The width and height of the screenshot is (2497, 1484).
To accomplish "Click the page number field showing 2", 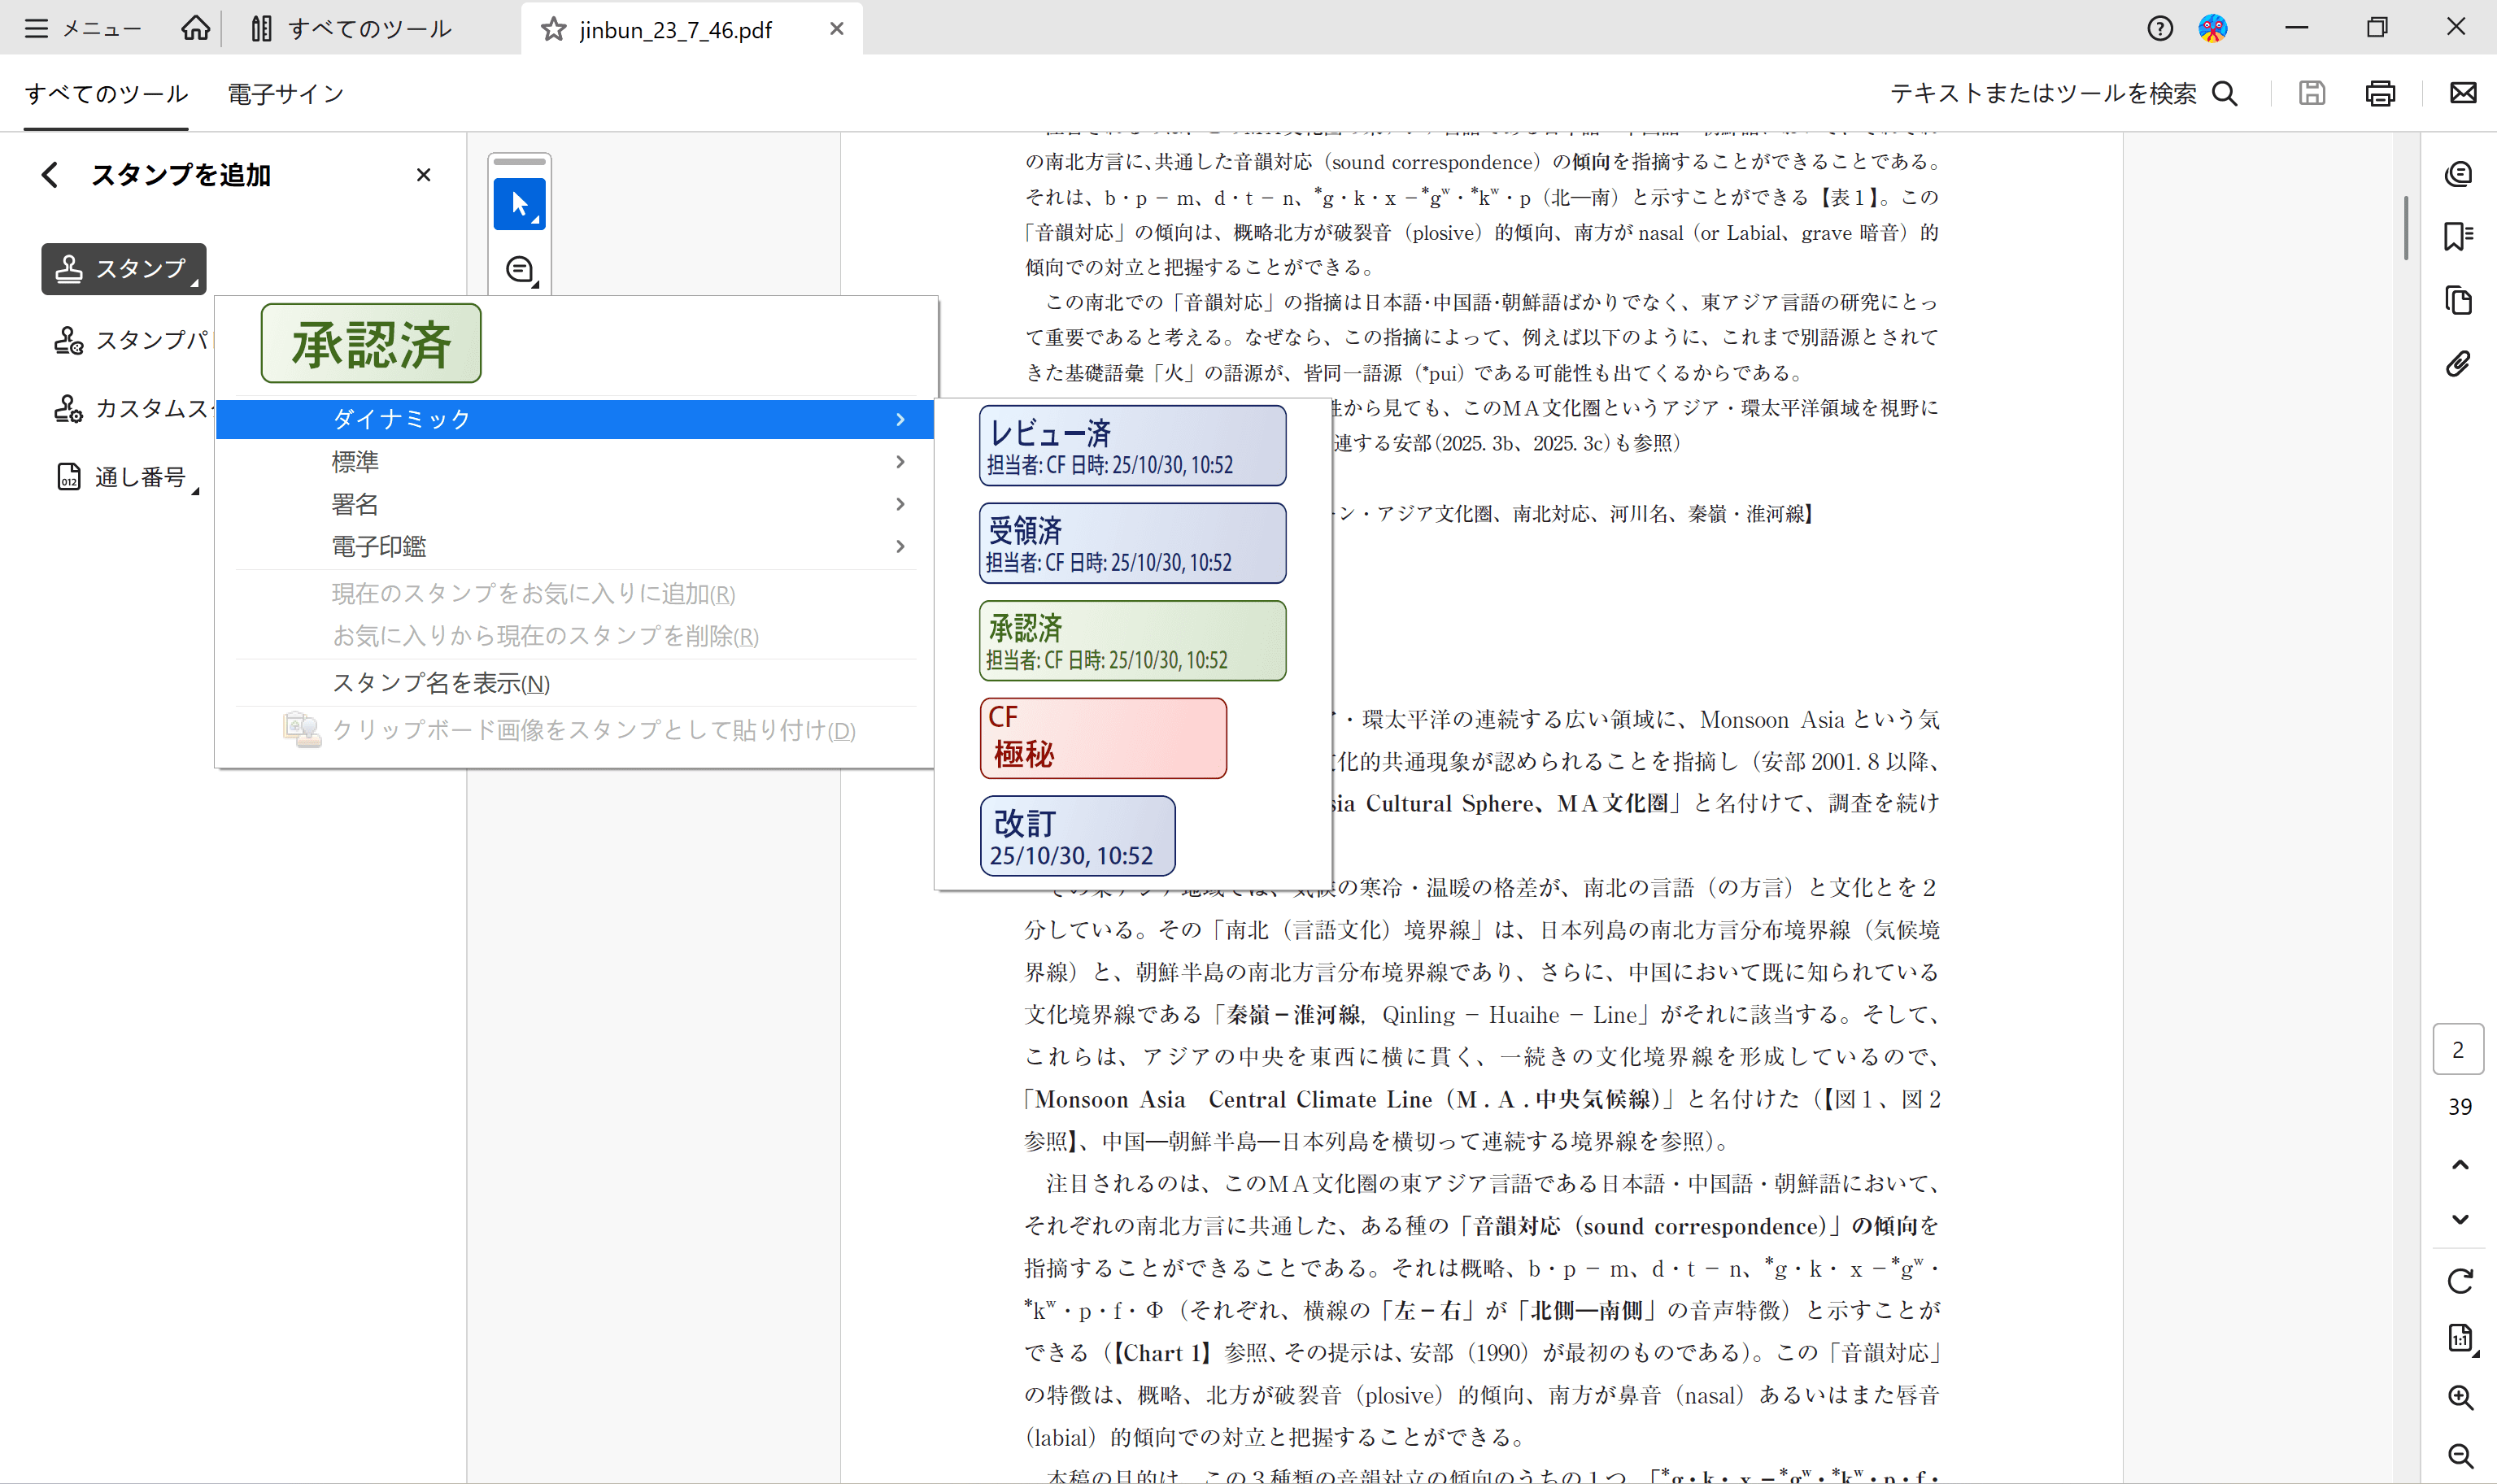I will 2459,1048.
